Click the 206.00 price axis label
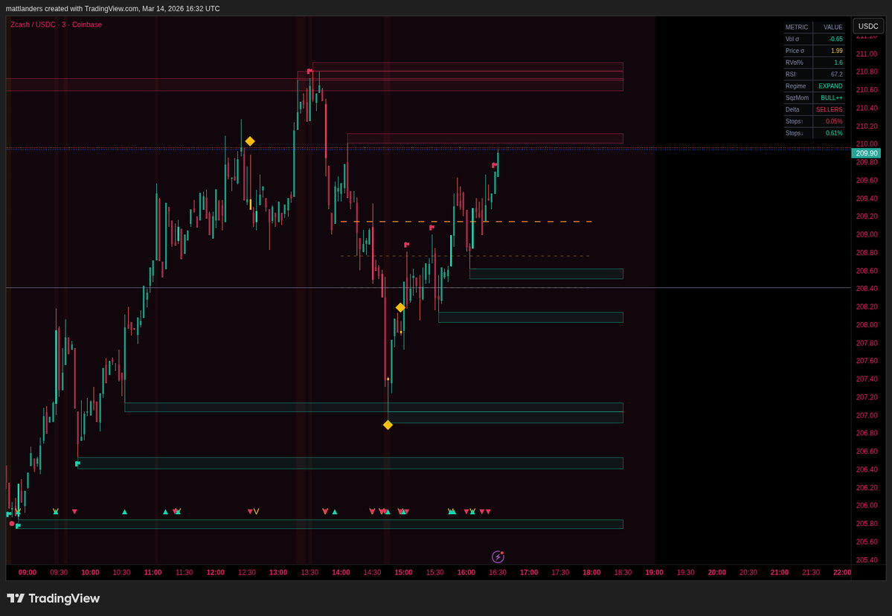The image size is (892, 616). click(x=867, y=505)
